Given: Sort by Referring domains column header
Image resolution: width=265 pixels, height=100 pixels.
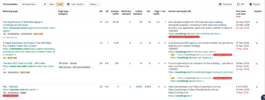Looking at the screenshot, I should coord(126,13).
